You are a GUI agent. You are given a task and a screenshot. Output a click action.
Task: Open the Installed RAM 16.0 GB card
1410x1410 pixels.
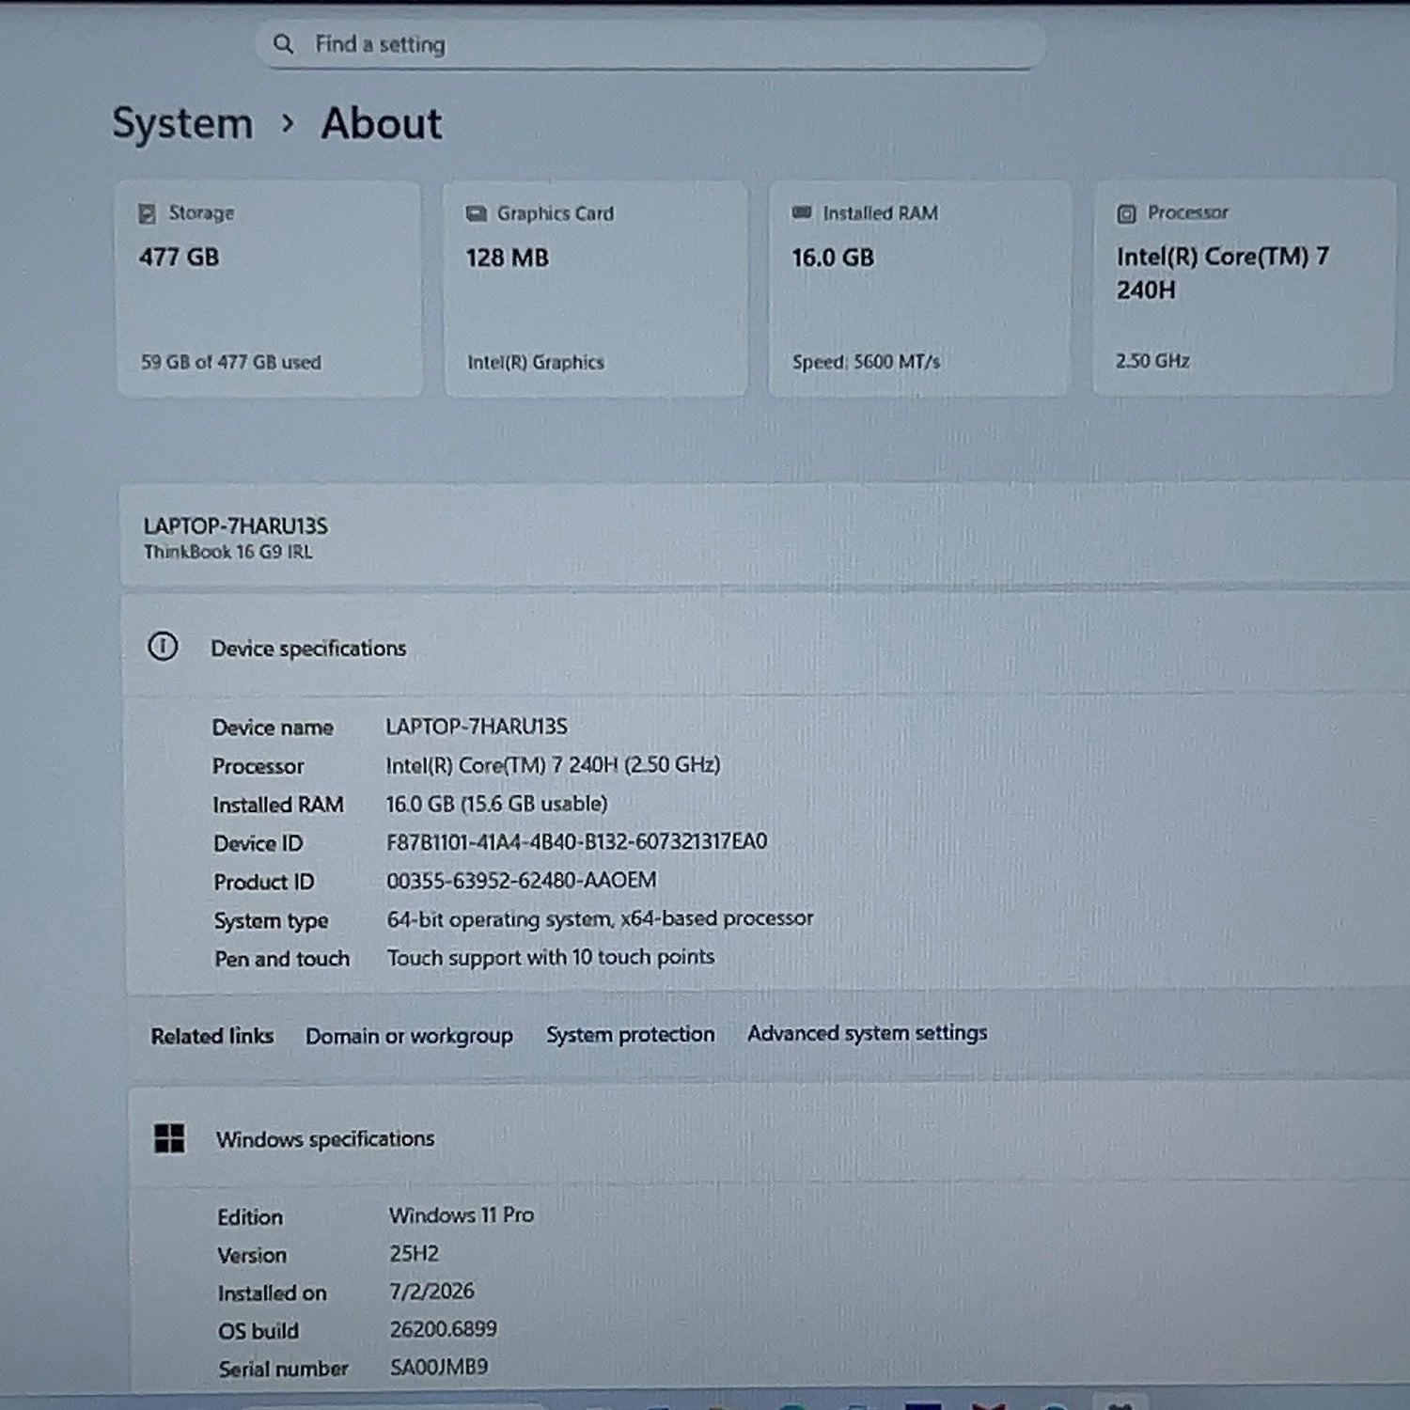coord(919,288)
